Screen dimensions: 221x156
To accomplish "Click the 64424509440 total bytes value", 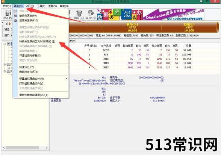I will (x=157, y=98).
